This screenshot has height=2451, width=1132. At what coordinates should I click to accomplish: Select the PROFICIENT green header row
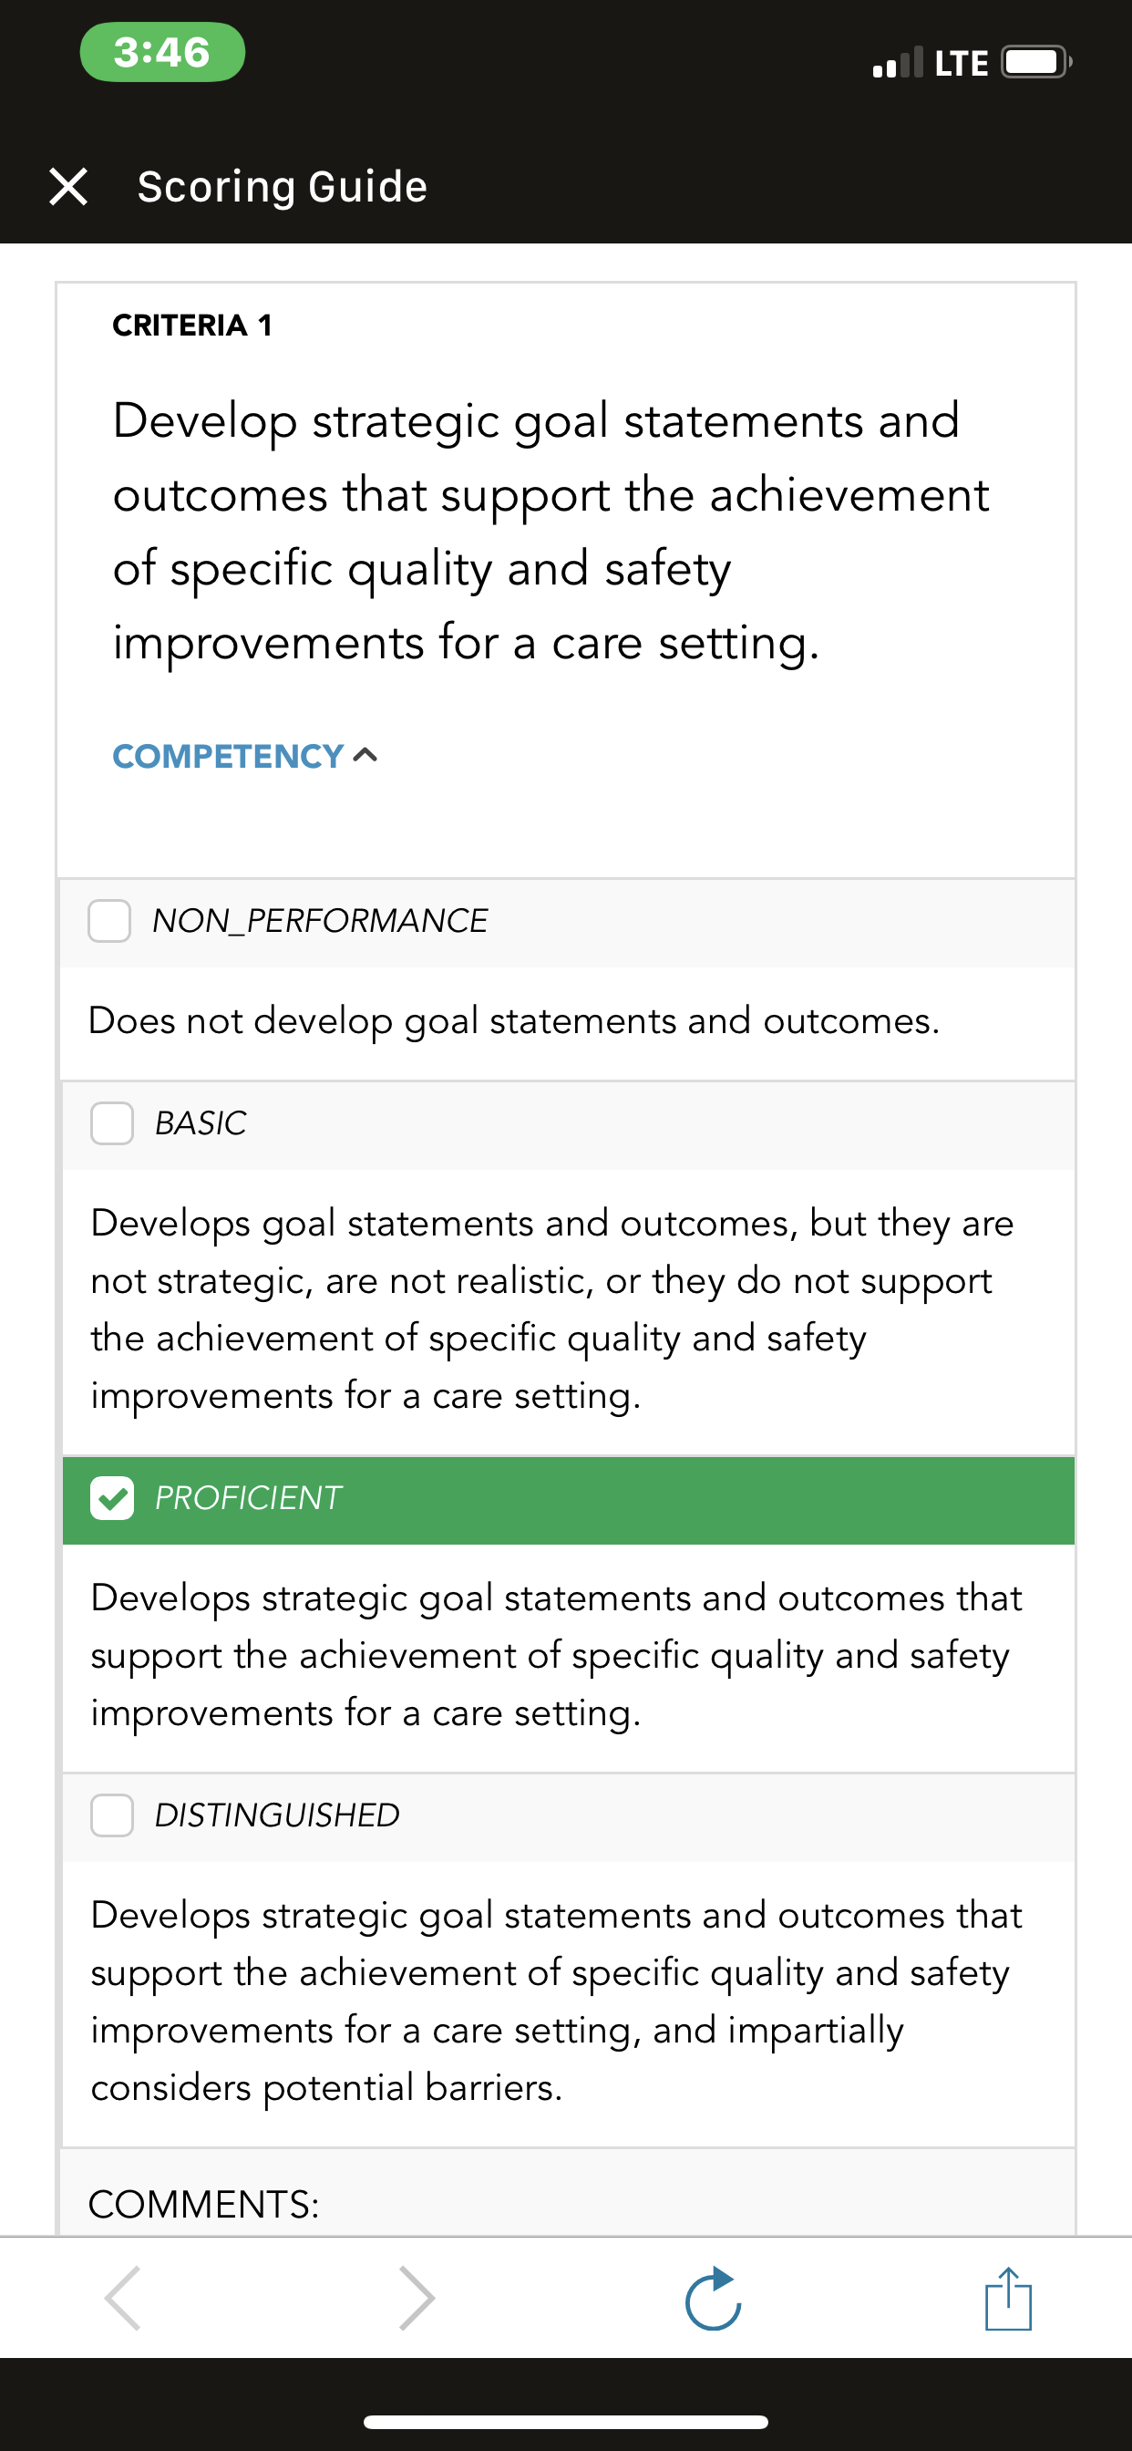coord(568,1500)
